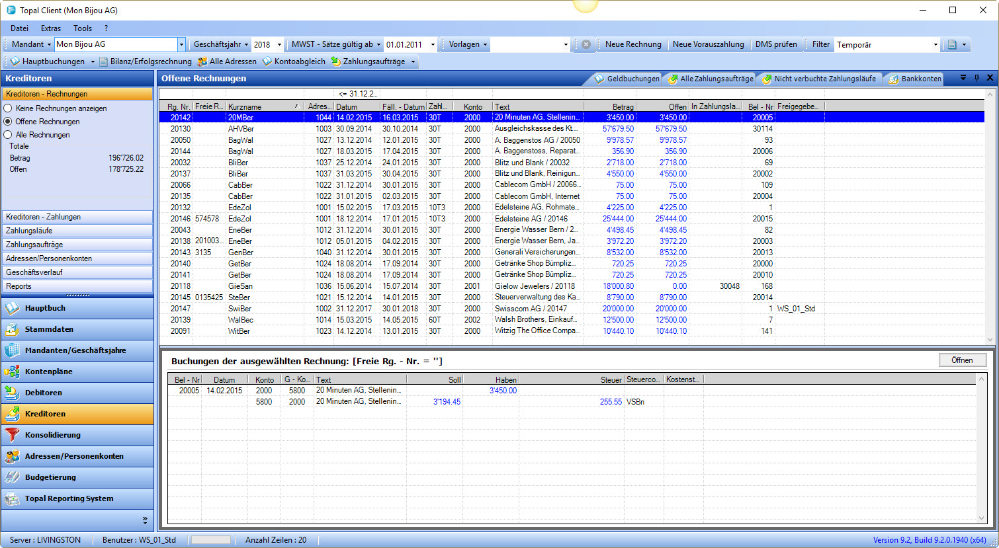Select 'Keine Rechnungen anzeigen' radio button
This screenshot has height=548, width=999.
(x=9, y=108)
